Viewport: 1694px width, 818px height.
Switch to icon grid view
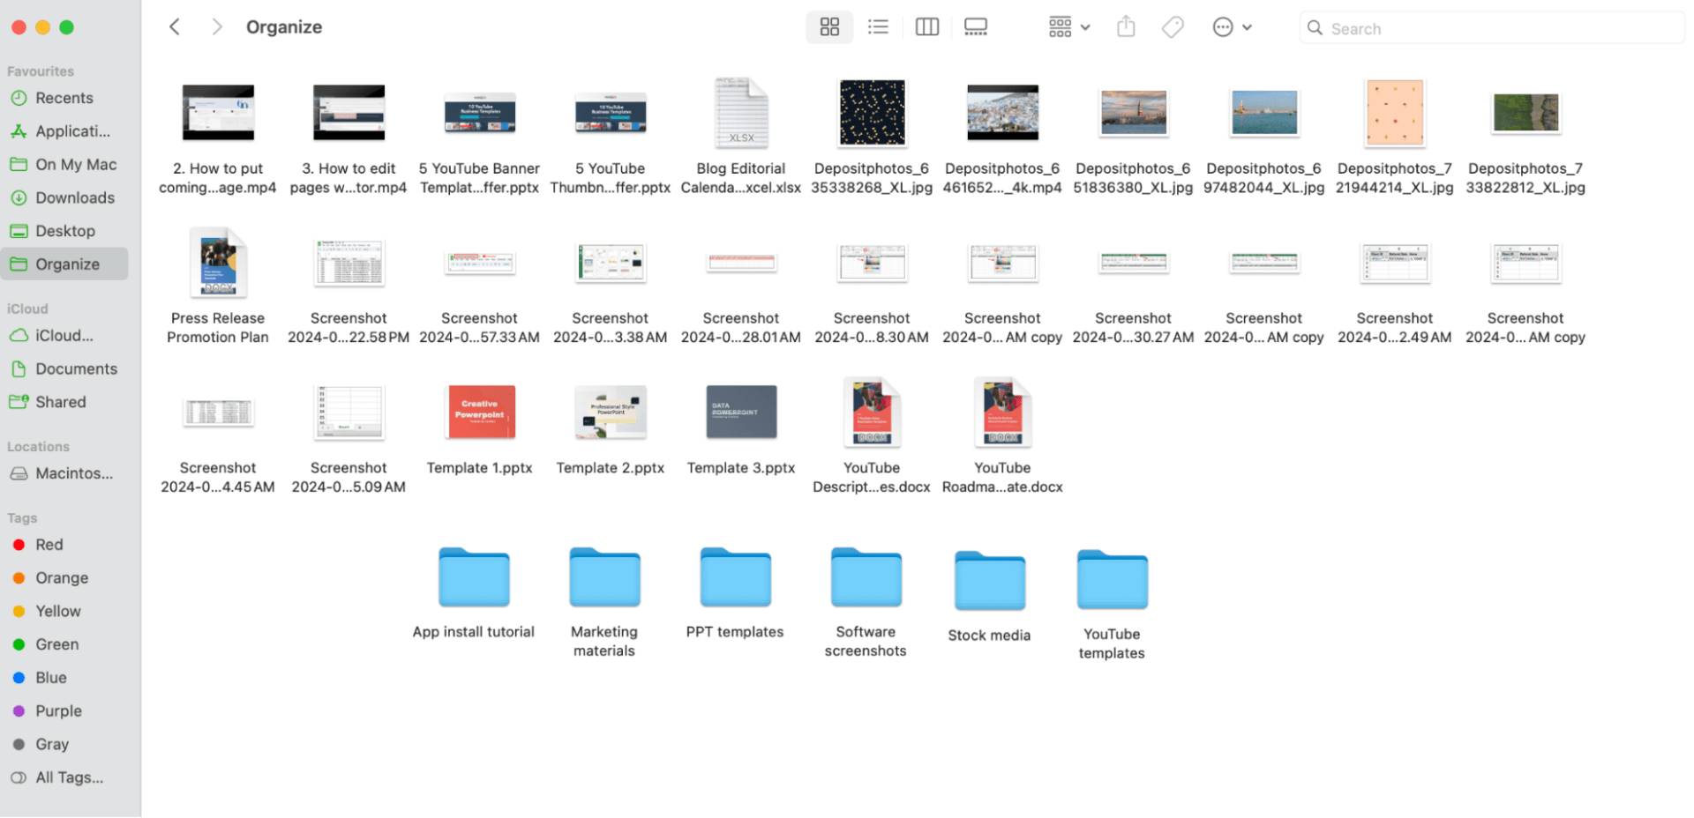pyautogui.click(x=828, y=26)
